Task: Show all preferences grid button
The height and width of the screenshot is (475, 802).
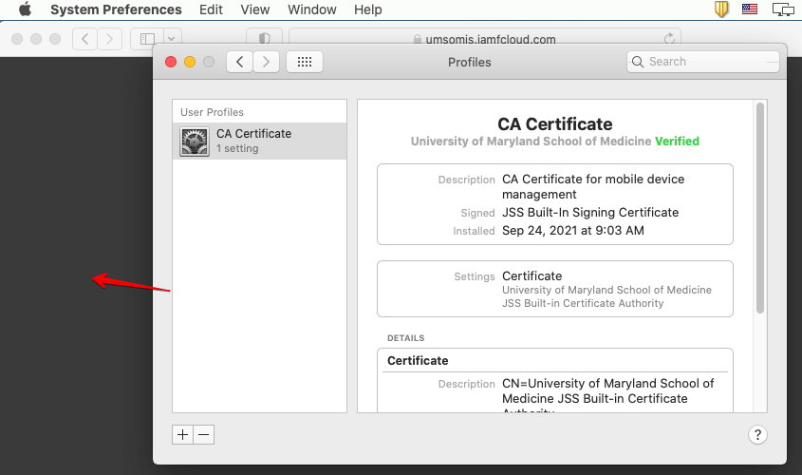Action: click(x=305, y=62)
